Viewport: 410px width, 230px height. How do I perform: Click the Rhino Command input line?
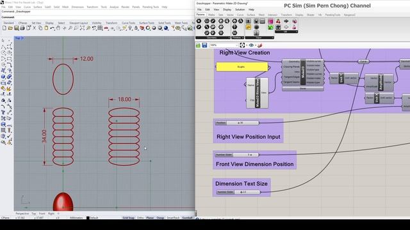point(98,17)
